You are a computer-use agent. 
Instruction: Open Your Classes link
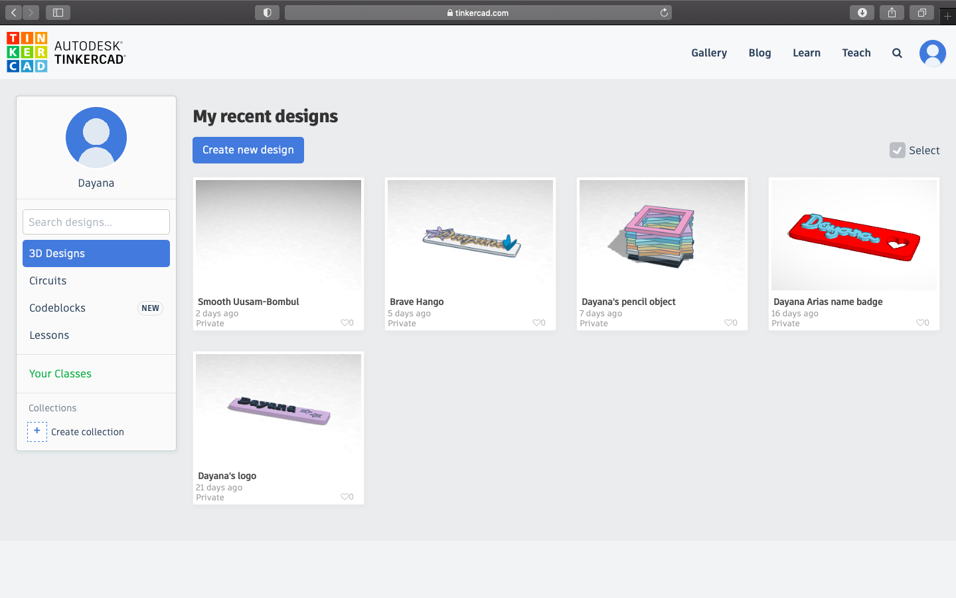tap(60, 373)
